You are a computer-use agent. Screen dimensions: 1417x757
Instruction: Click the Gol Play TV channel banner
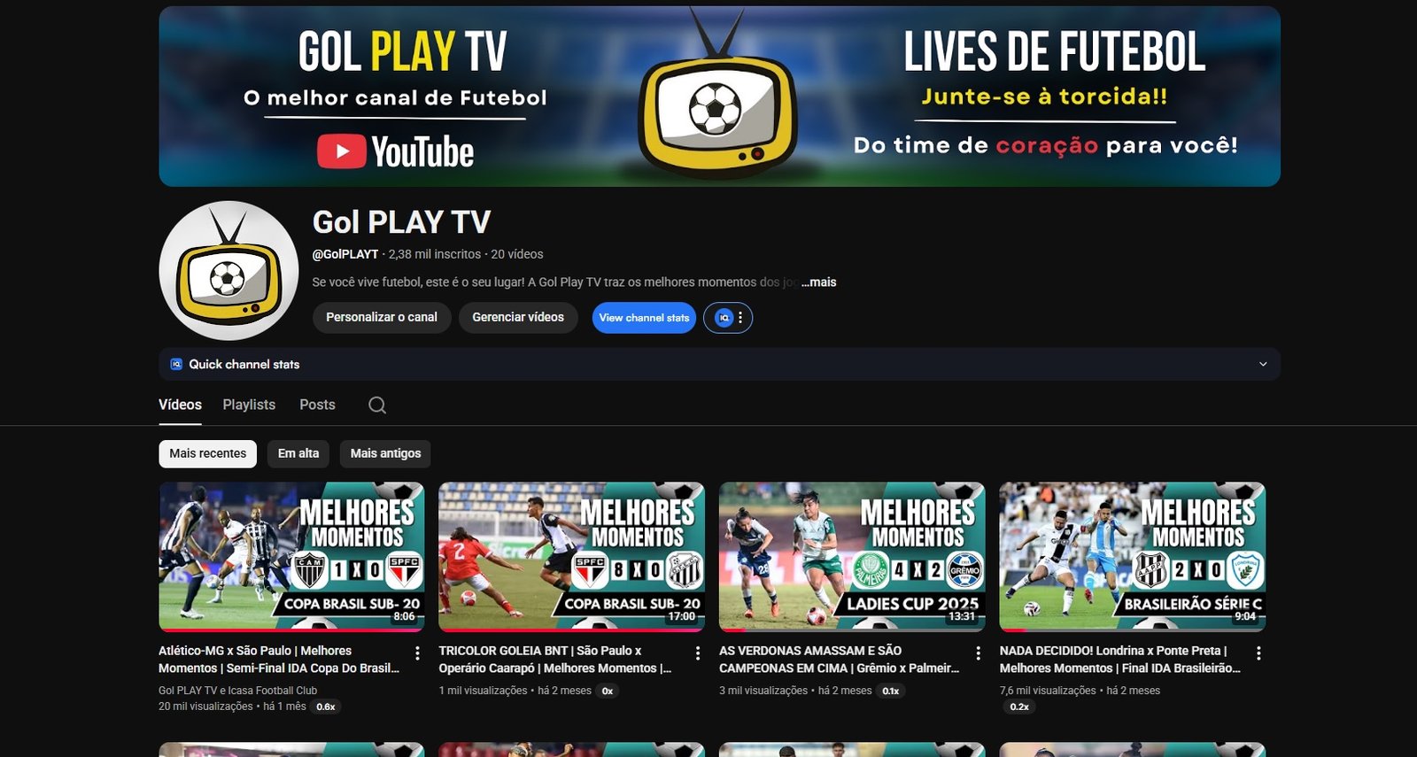tap(719, 97)
